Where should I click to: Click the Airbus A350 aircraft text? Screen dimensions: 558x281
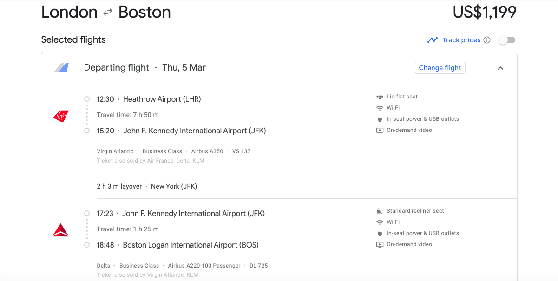pos(207,151)
